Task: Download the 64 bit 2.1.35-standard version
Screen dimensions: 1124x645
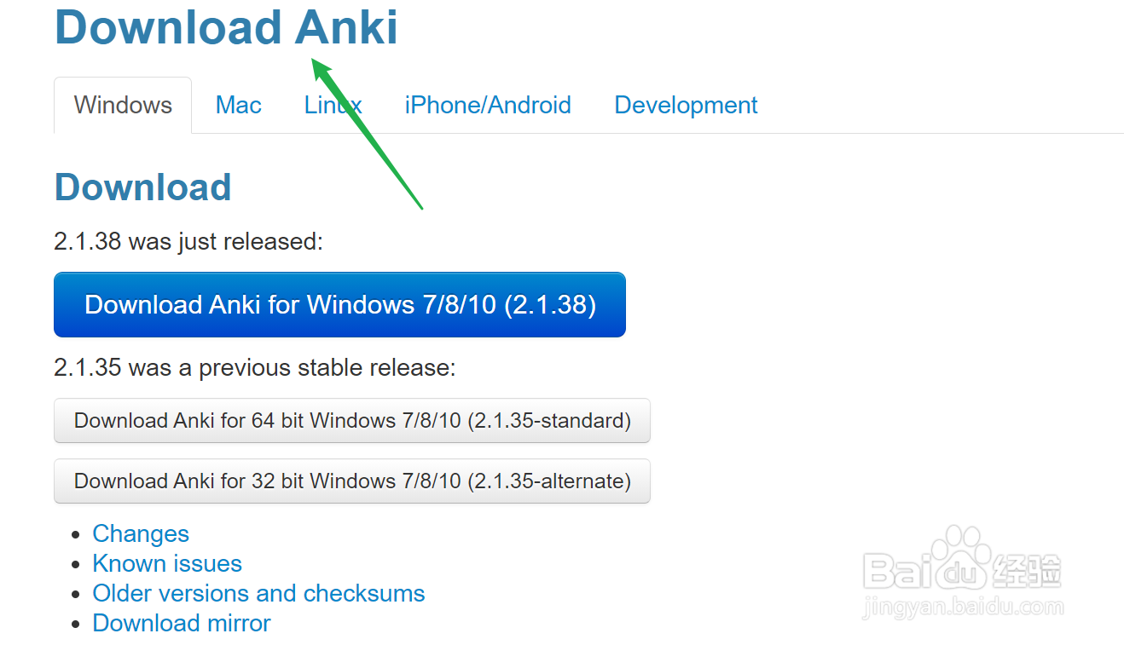Action: coord(352,420)
